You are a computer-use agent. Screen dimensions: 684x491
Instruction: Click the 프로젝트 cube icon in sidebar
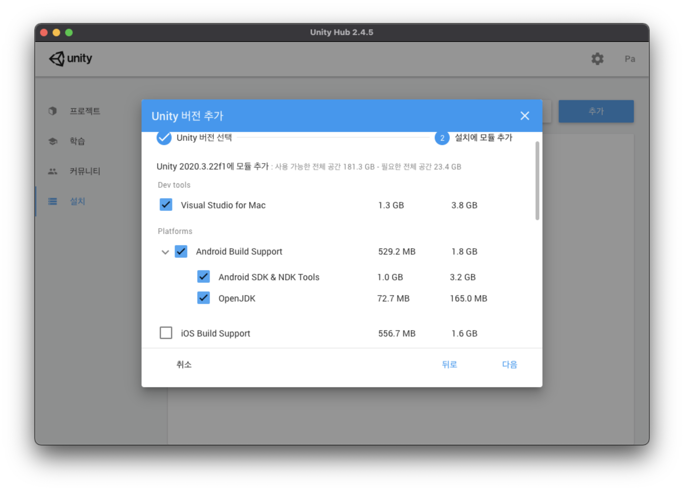click(x=53, y=111)
